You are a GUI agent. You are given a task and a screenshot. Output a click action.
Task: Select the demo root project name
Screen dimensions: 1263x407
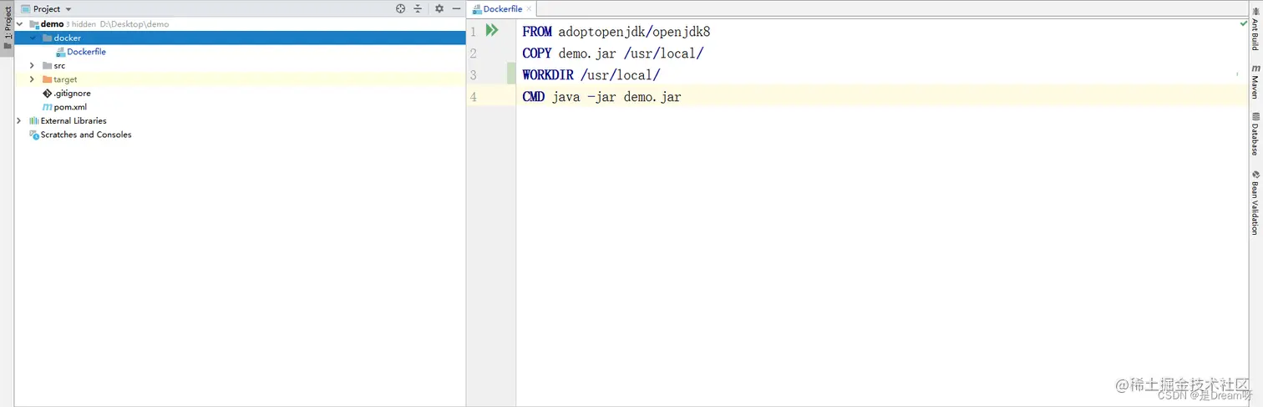52,24
